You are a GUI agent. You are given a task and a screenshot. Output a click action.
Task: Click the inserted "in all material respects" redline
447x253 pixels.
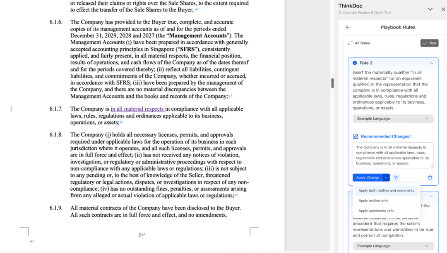(137, 109)
